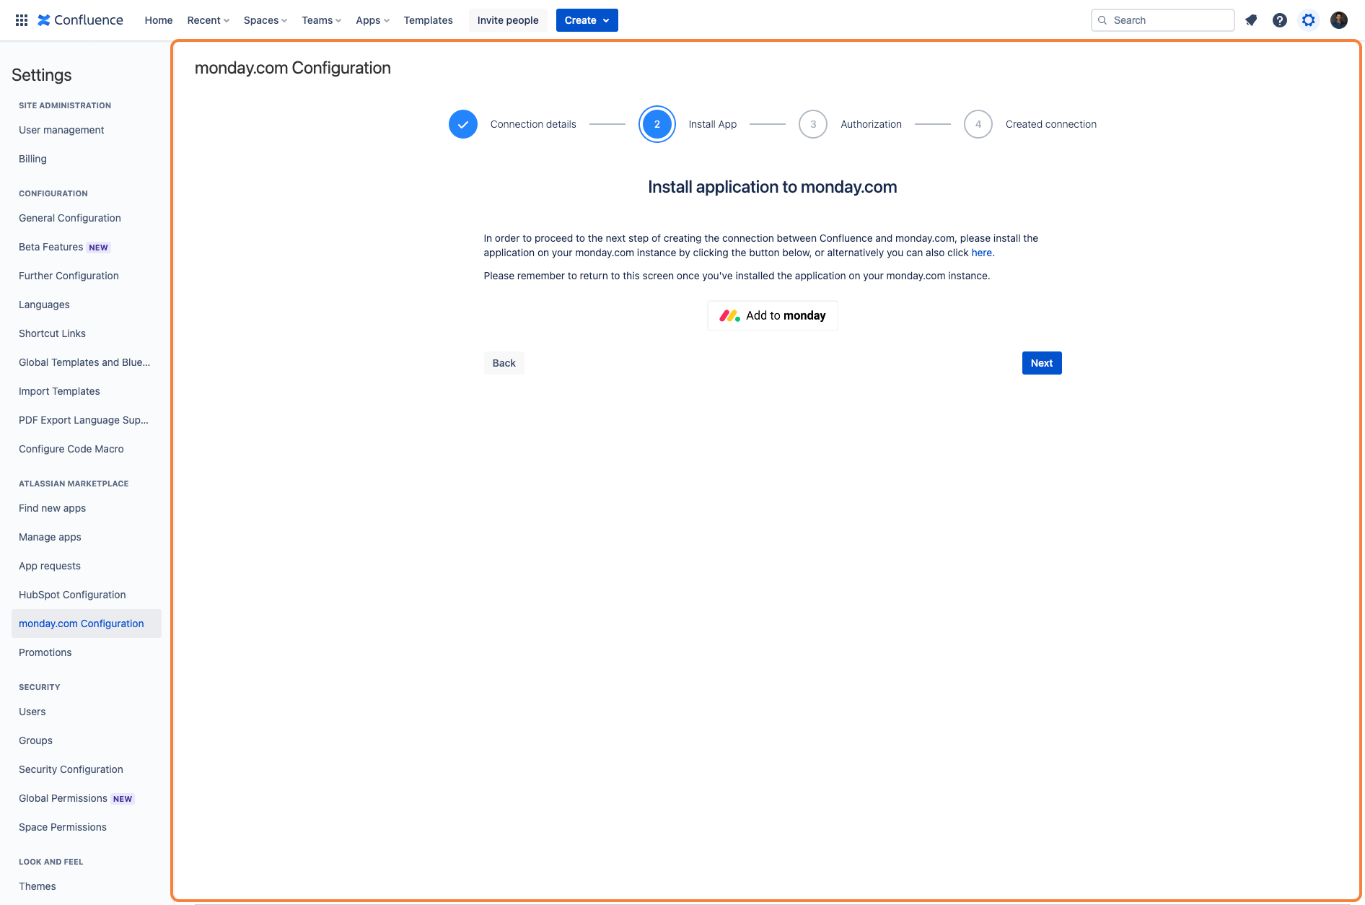
Task: Click the step 2 Install App circle
Action: 657,124
